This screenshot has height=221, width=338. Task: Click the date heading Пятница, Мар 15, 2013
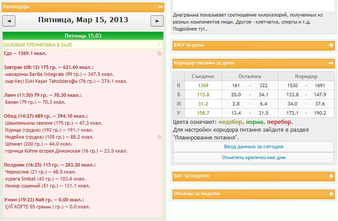point(83,20)
